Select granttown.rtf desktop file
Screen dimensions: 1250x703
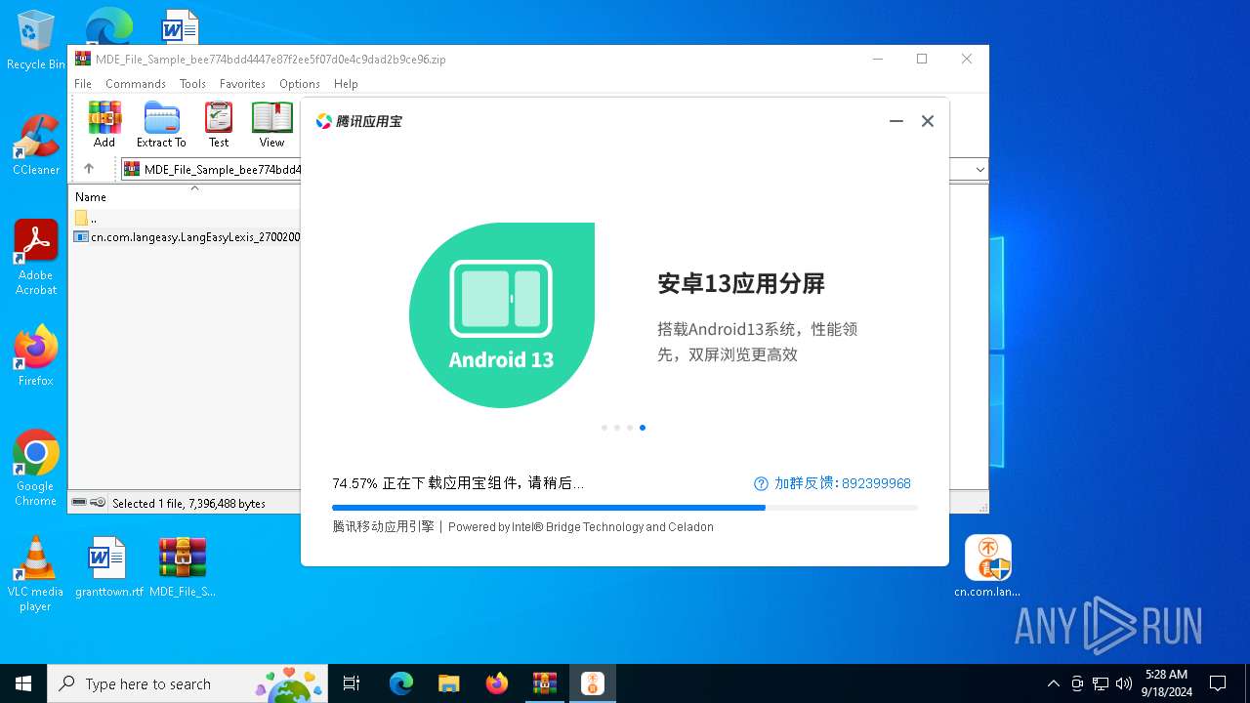click(x=108, y=566)
